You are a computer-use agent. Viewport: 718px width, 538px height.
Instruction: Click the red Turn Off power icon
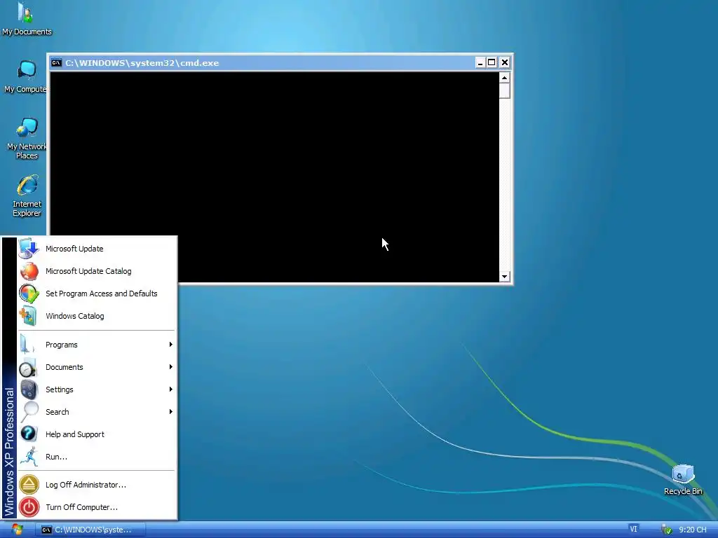29,507
